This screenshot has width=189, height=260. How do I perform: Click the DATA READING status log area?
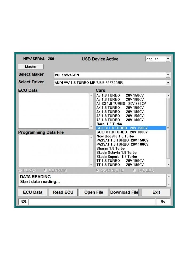tap(92, 180)
